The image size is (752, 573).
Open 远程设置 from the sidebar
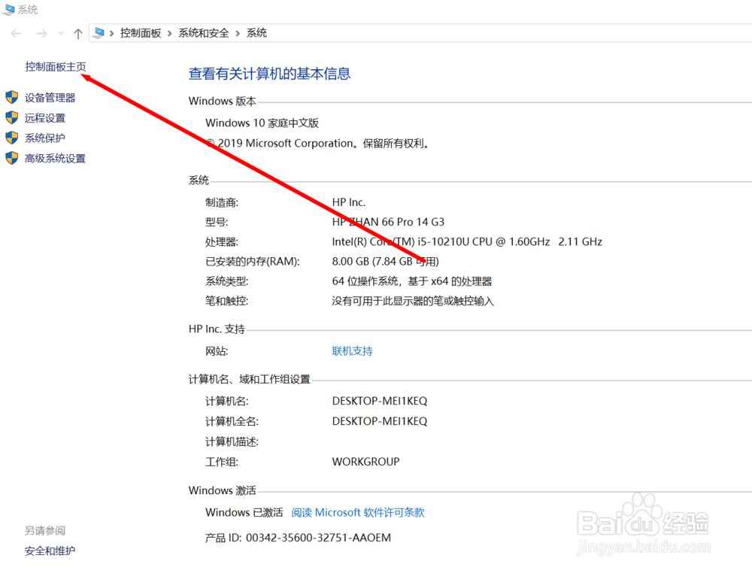(45, 117)
